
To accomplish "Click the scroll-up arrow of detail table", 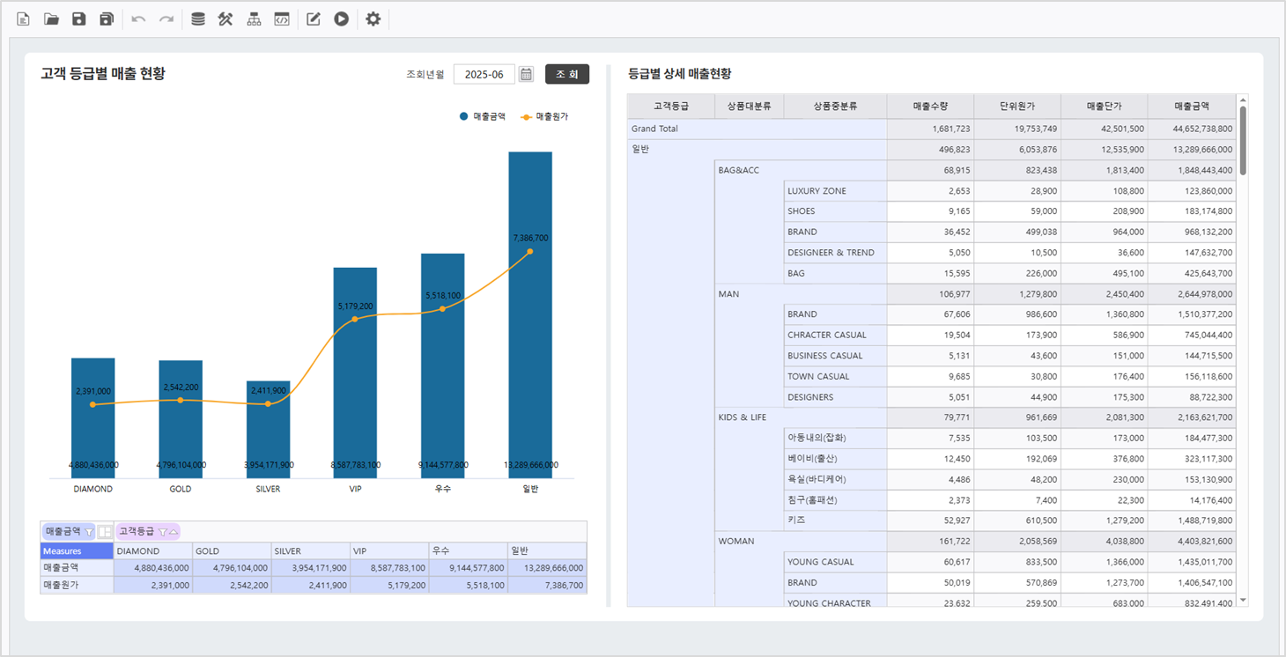I will pyautogui.click(x=1243, y=100).
